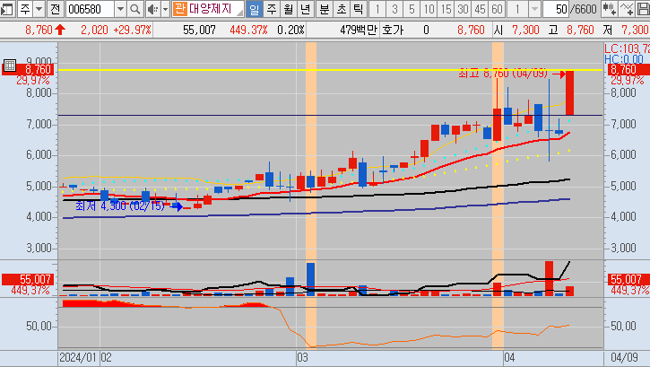
Task: Open the custom interval dropdown arrow
Action: tap(534, 9)
